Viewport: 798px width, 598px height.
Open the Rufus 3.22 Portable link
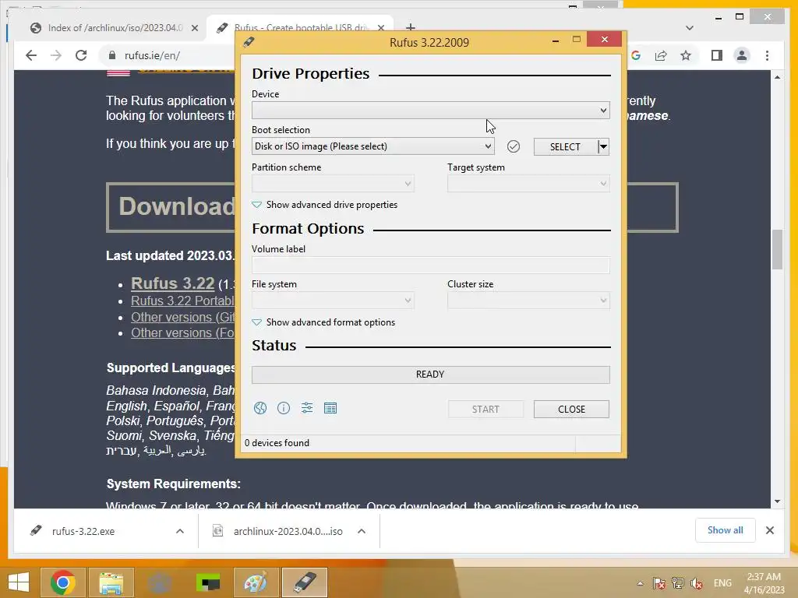point(182,301)
